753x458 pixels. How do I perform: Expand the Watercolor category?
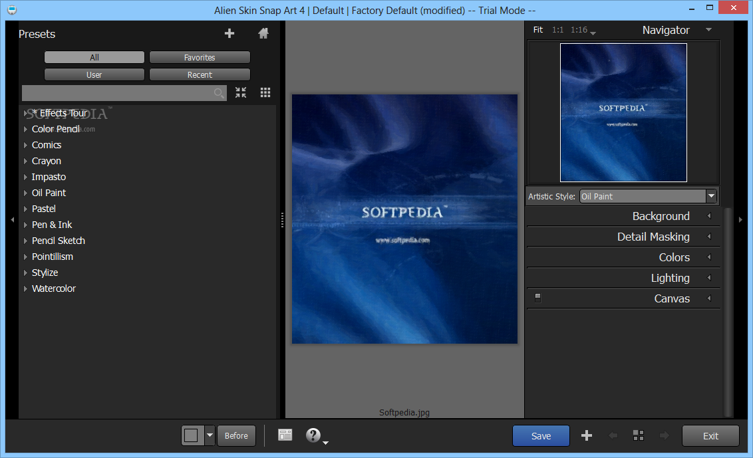pyautogui.click(x=25, y=288)
